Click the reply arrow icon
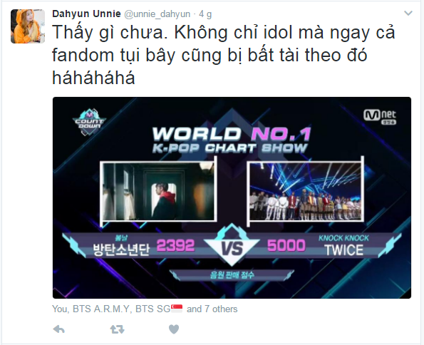 [58, 329]
